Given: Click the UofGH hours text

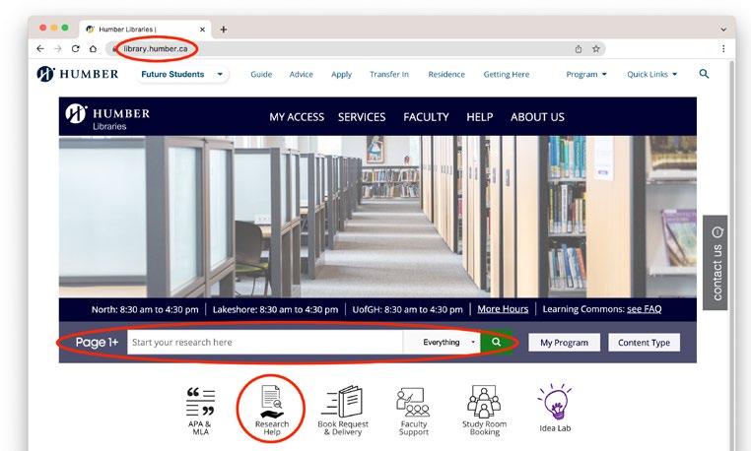Looking at the screenshot, I should [408, 309].
